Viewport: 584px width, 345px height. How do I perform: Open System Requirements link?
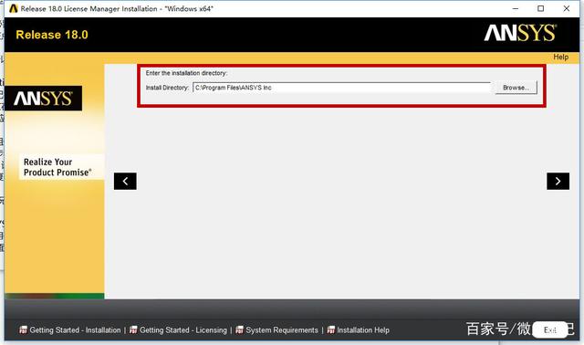[x=282, y=330]
